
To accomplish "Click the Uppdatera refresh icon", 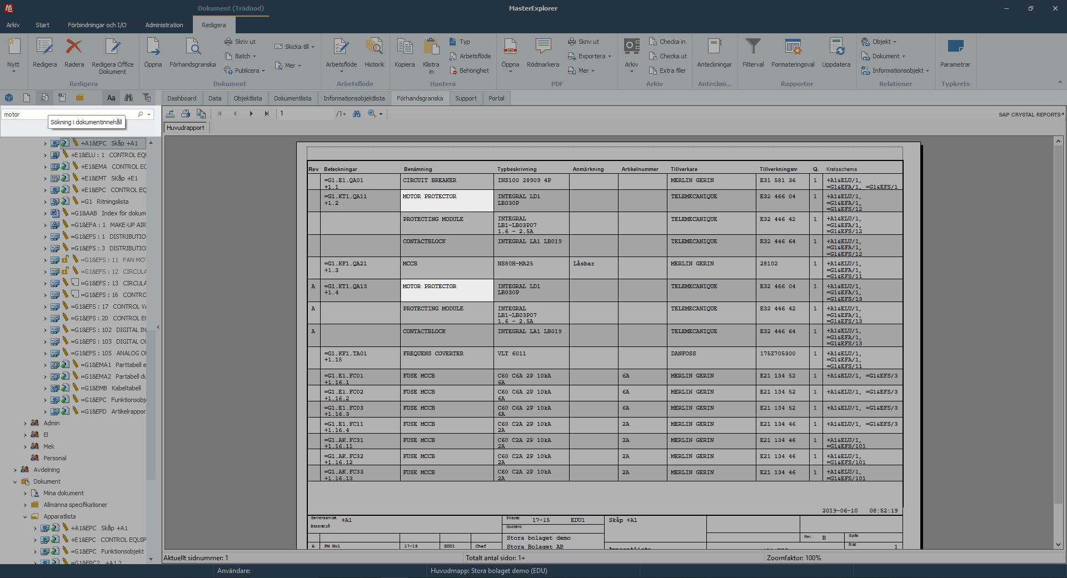I will (x=836, y=47).
